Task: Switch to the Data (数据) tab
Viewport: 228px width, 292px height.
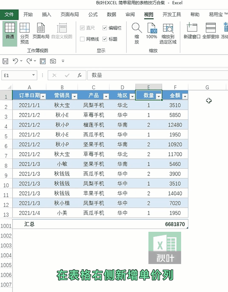Action: click(111, 15)
